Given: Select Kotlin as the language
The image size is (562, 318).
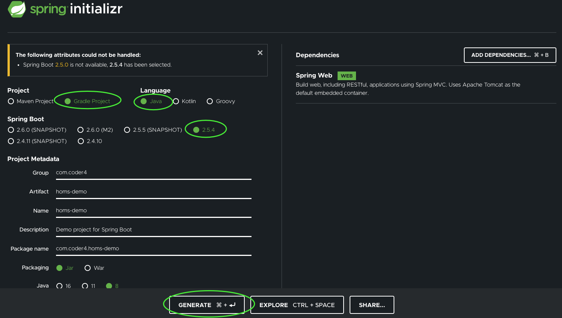Looking at the screenshot, I should [x=176, y=101].
